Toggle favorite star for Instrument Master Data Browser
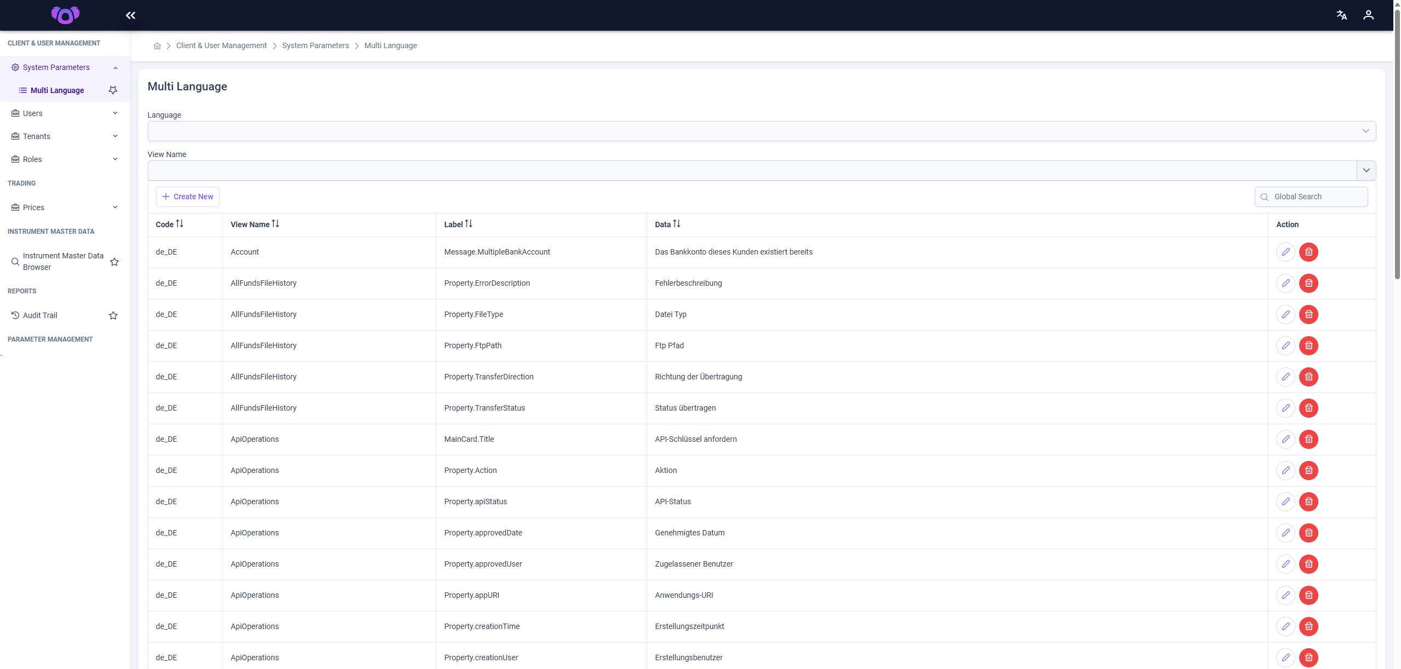 point(114,262)
